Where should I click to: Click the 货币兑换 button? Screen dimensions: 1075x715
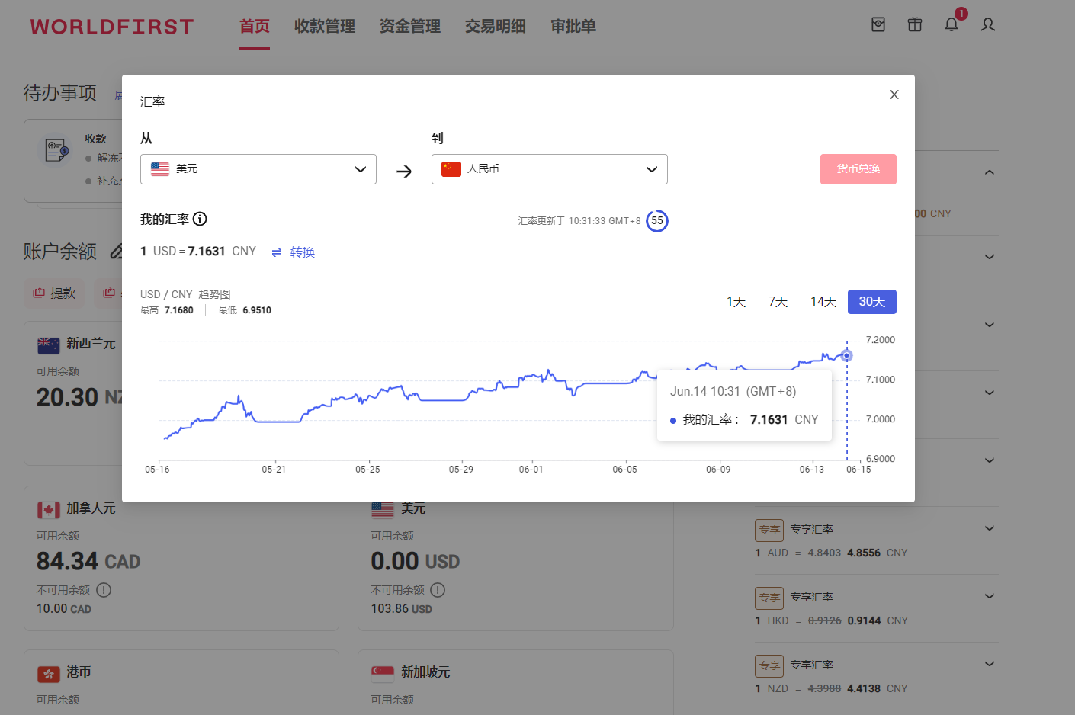pyautogui.click(x=858, y=169)
